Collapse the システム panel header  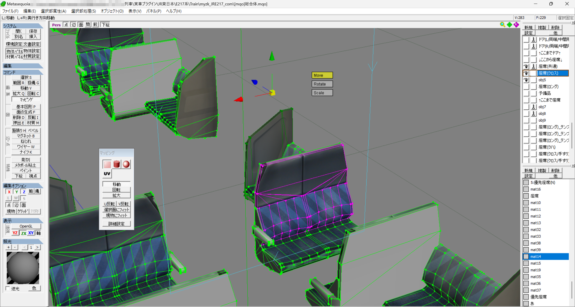click(22, 26)
